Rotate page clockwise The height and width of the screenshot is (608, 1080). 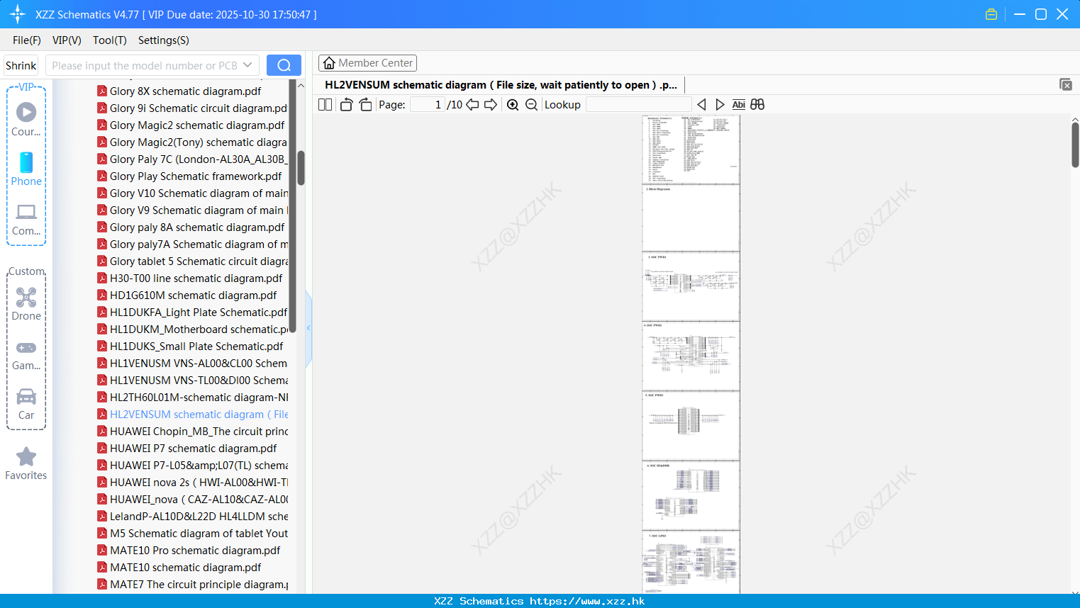tap(365, 104)
